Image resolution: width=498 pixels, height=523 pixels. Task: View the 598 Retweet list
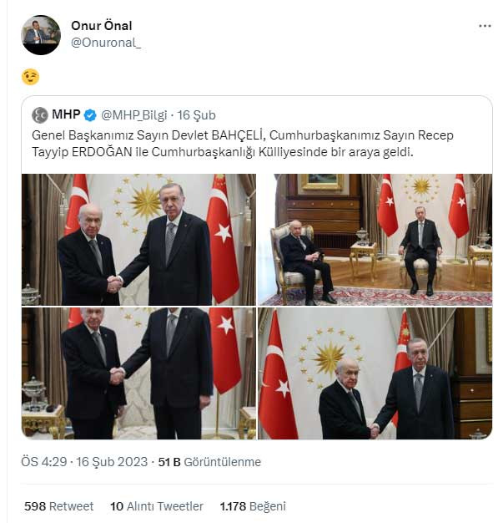[59, 506]
